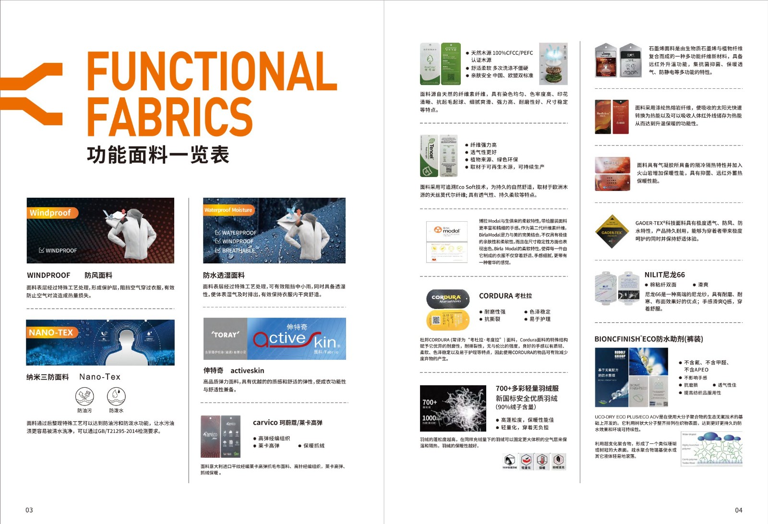Click the black CORDURA logo badge
The width and height of the screenshot is (768, 524).
pyautogui.click(x=446, y=298)
